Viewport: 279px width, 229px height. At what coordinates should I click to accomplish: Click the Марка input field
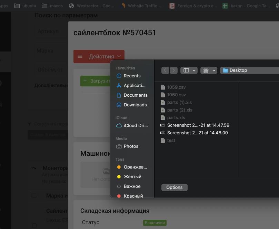pyautogui.click(x=51, y=51)
